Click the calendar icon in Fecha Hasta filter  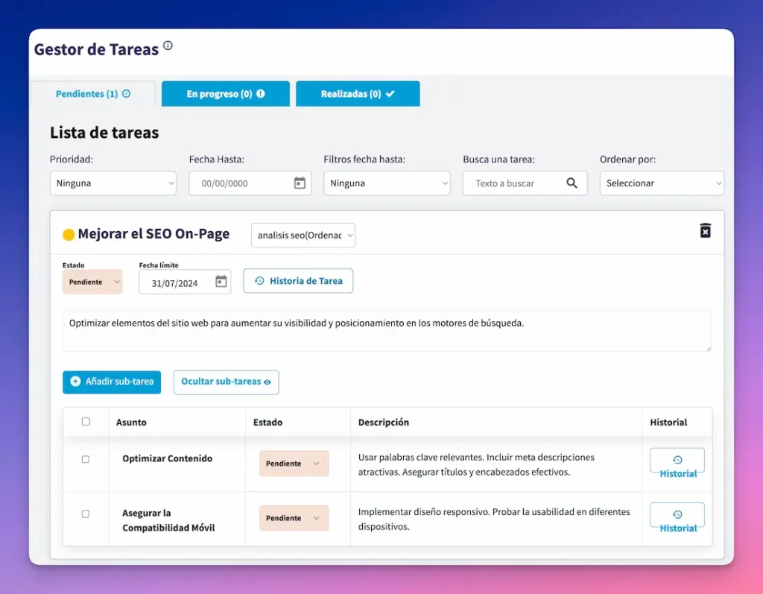[x=300, y=183]
